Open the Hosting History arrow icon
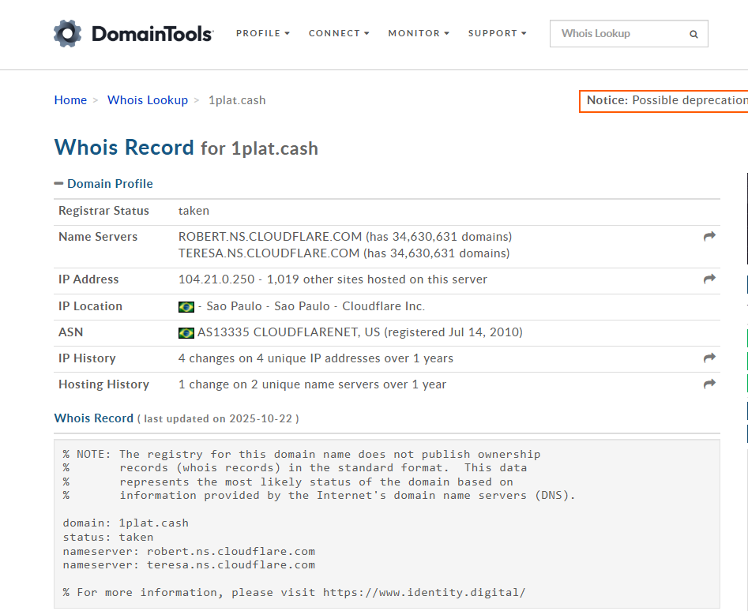The width and height of the screenshot is (748, 611). point(709,384)
